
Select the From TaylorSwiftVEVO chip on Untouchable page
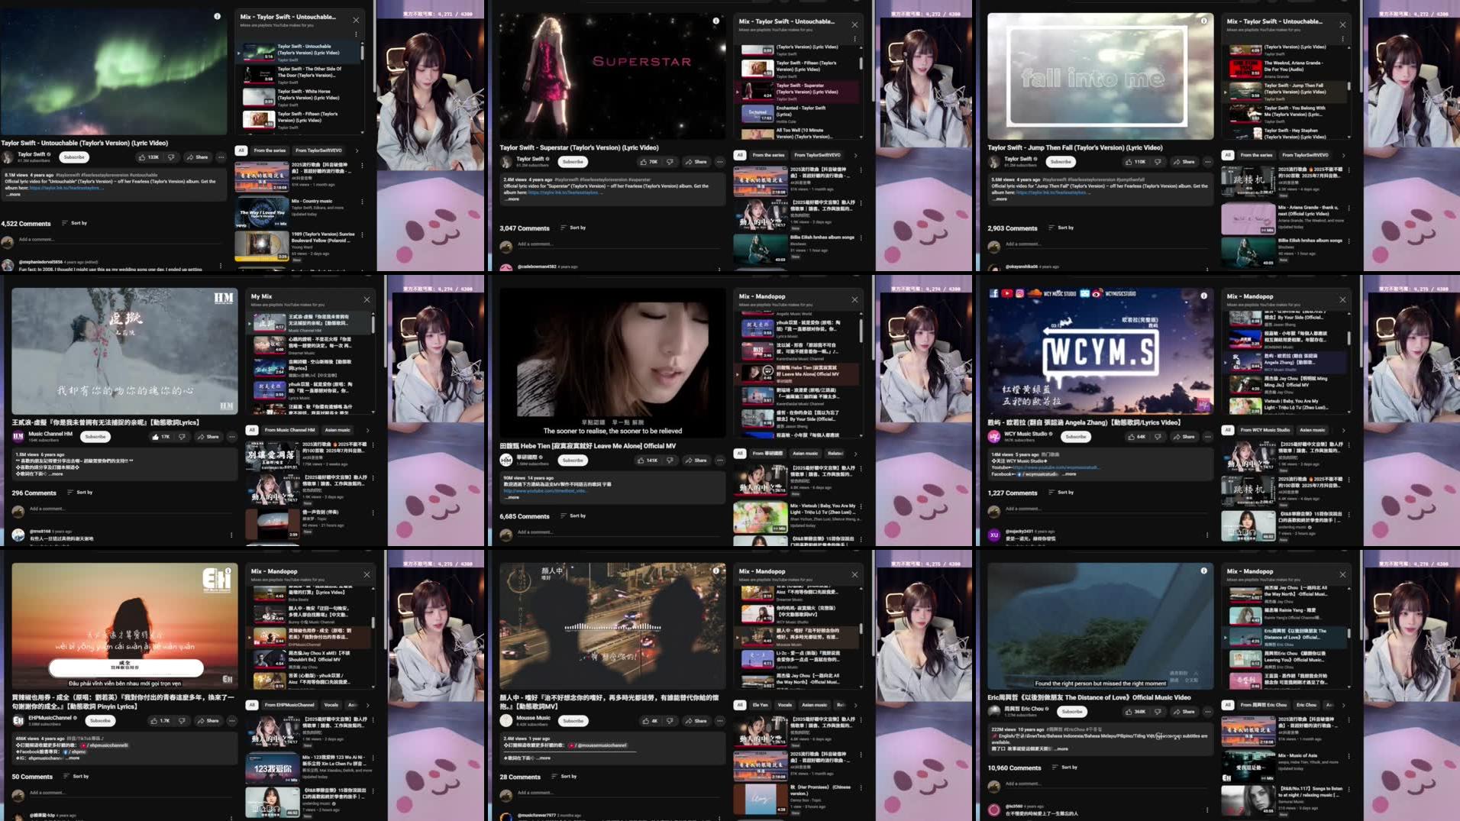(318, 150)
